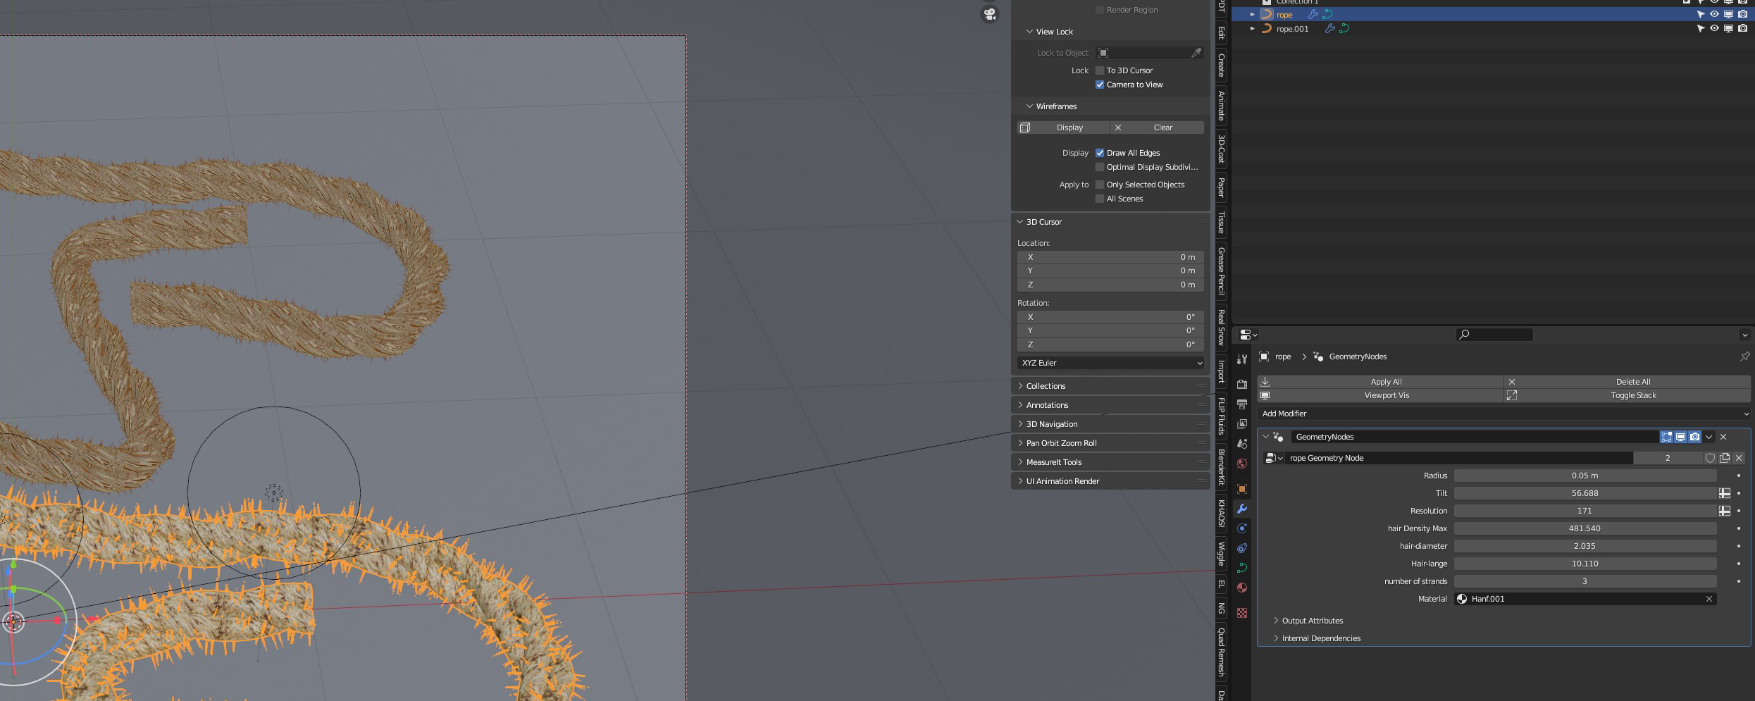Switch to the Animate sidebar tab
This screenshot has height=701, width=1755.
click(1221, 106)
